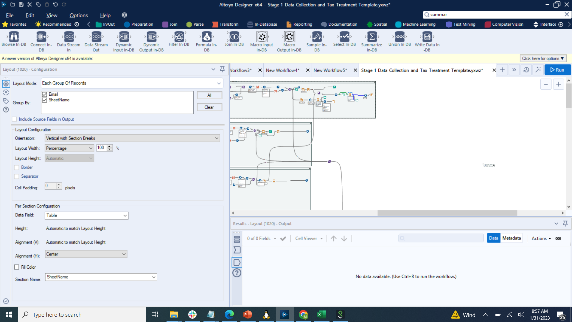Select the Filter In-DB tool
The width and height of the screenshot is (572, 322).
[x=178, y=39]
